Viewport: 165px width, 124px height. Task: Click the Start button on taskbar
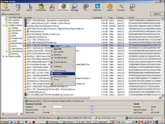point(5,122)
